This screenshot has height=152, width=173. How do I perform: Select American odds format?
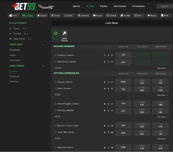click(14, 81)
